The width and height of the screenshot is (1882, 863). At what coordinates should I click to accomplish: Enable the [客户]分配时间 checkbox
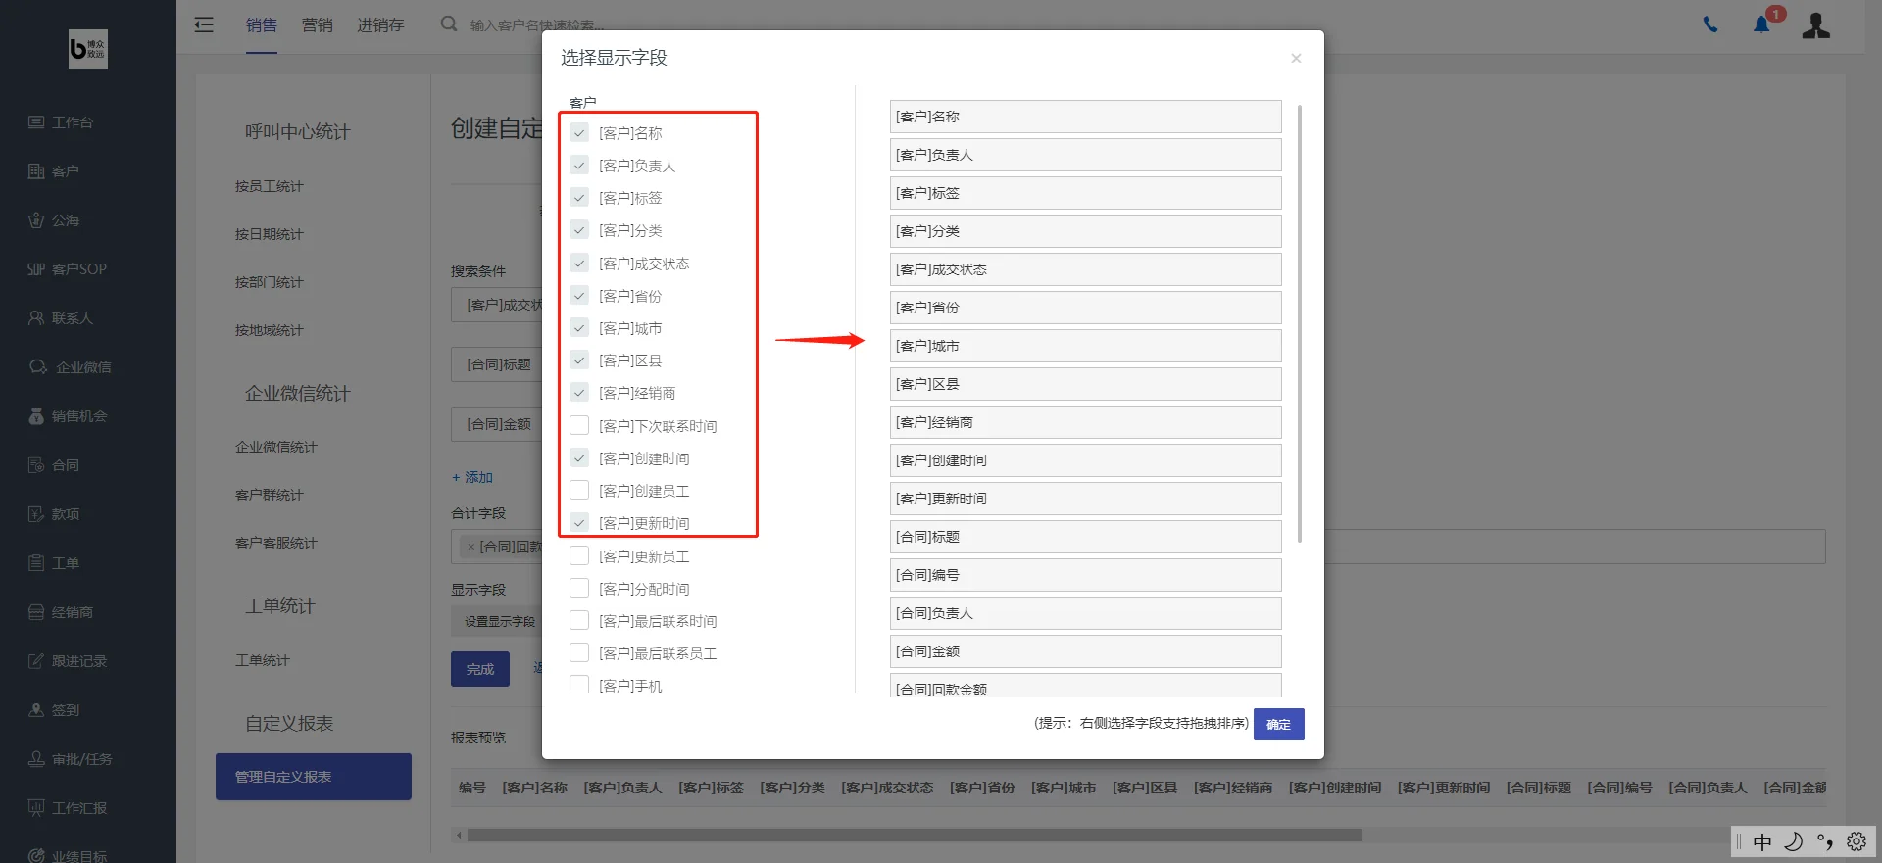pos(579,588)
